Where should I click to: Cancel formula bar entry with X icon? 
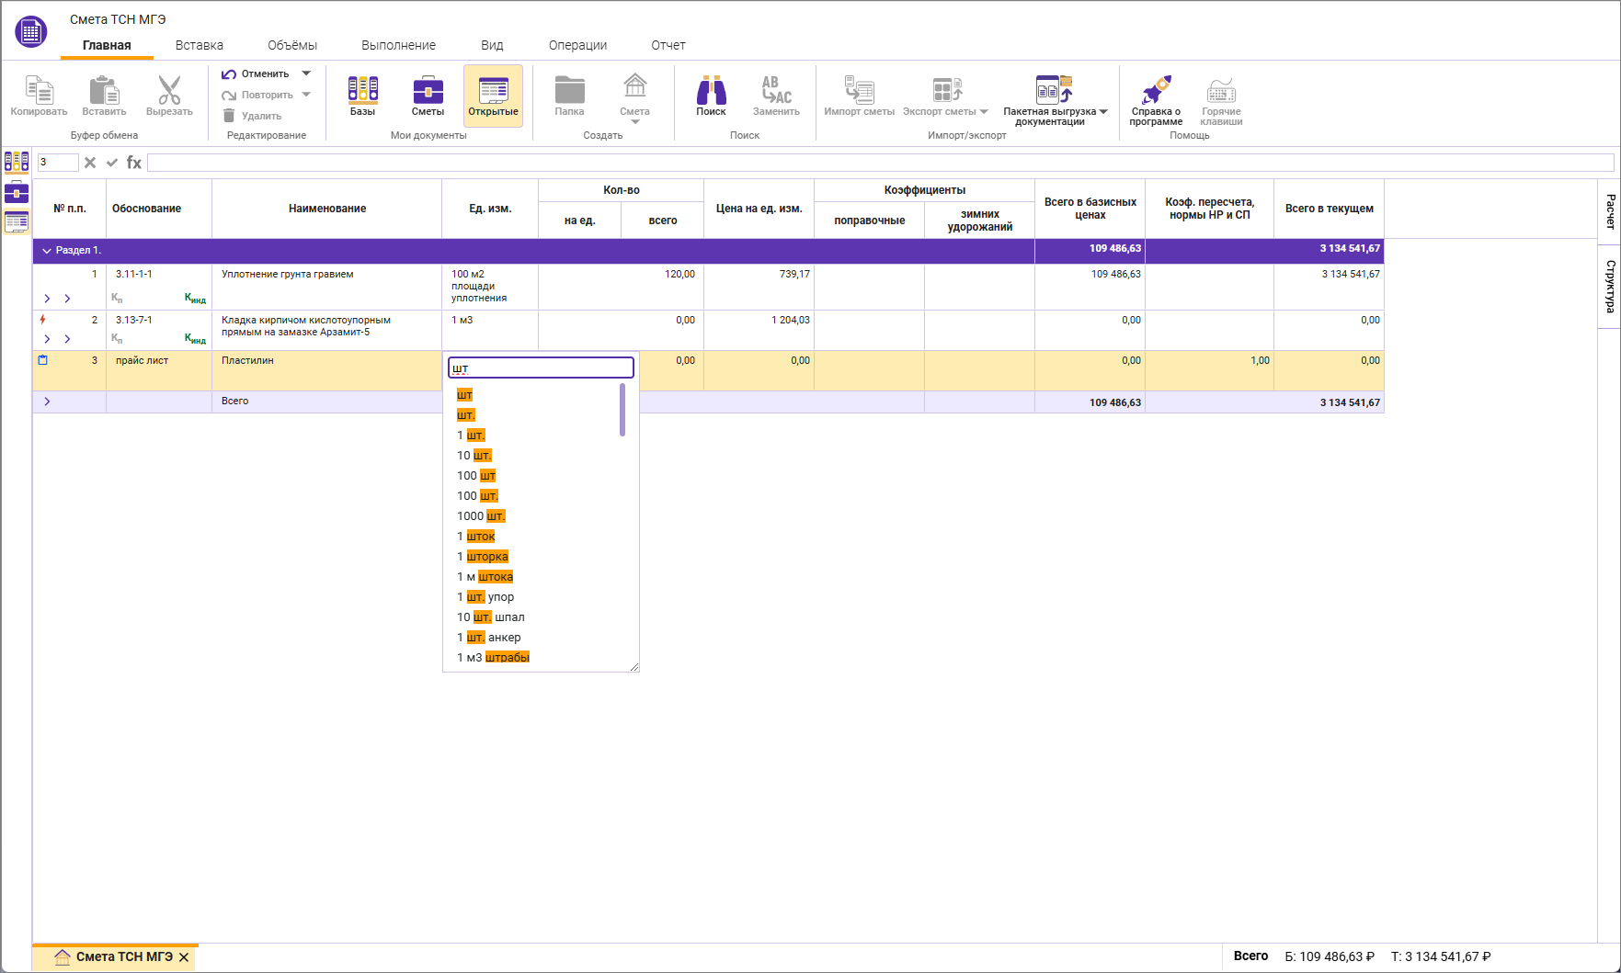[x=90, y=163]
